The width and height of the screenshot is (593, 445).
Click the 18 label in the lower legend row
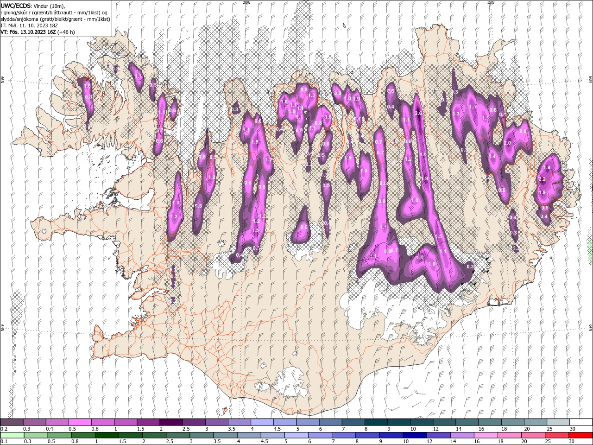(x=500, y=442)
